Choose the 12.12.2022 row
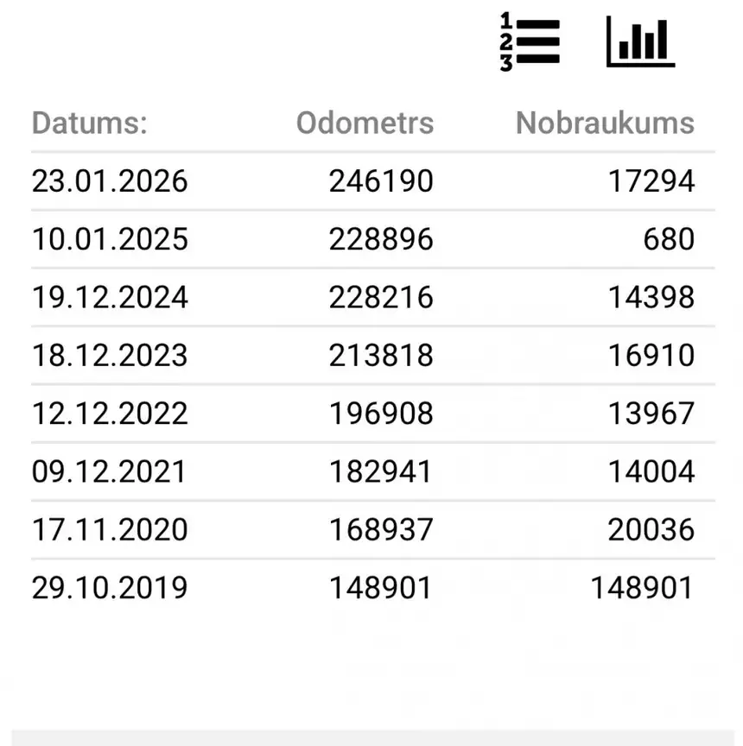743x746 pixels. click(x=373, y=414)
